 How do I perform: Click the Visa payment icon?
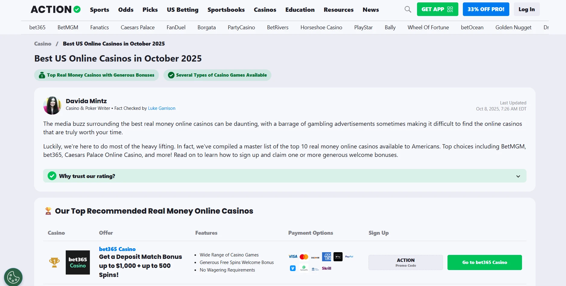coord(293,257)
